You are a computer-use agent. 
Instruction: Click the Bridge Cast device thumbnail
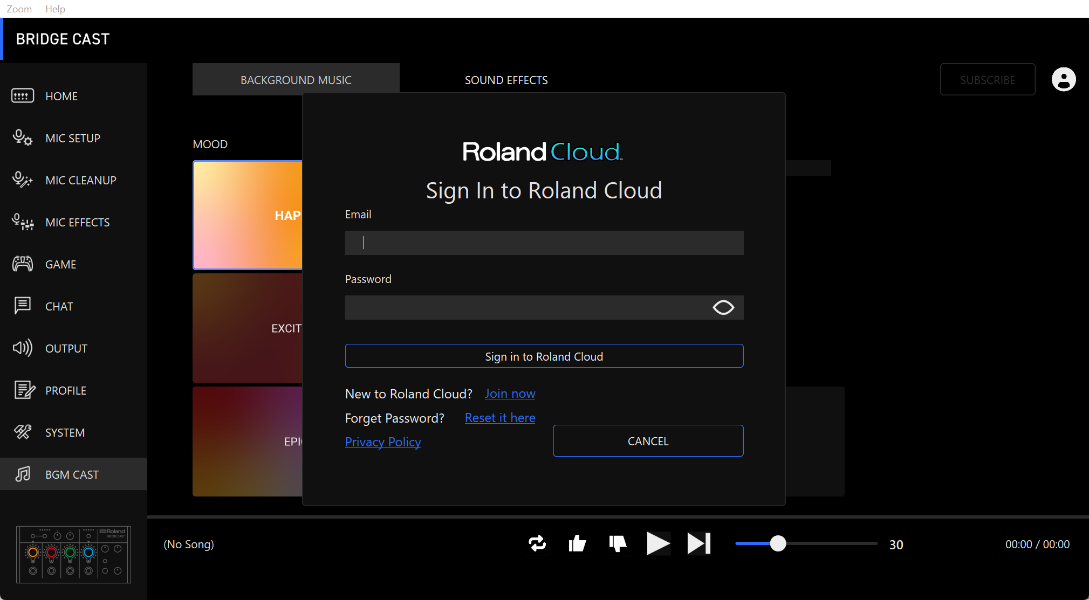(x=74, y=555)
